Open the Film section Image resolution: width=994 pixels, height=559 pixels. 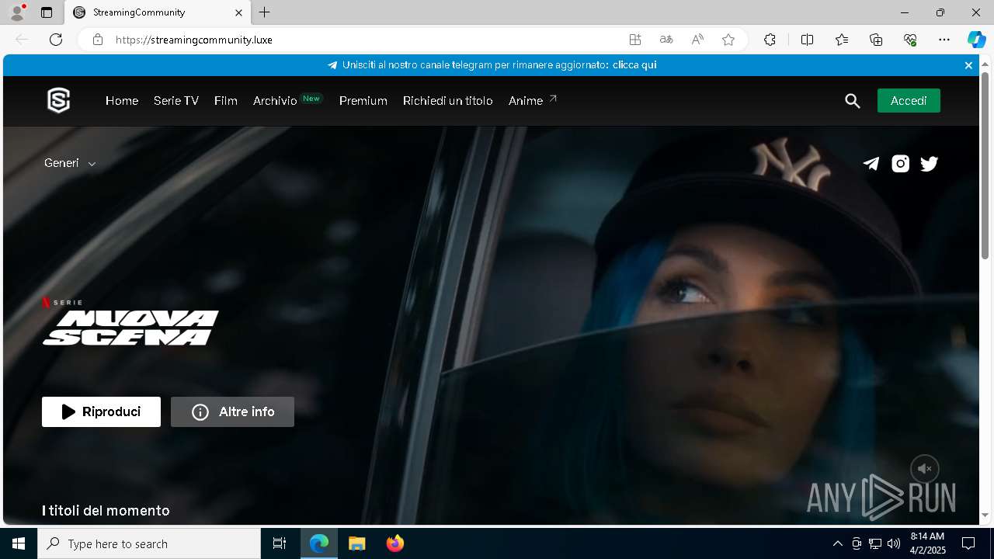(226, 101)
